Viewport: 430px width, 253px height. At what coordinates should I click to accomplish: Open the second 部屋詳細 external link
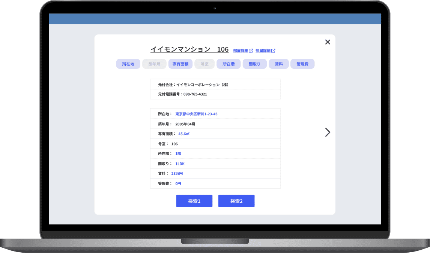(x=265, y=51)
